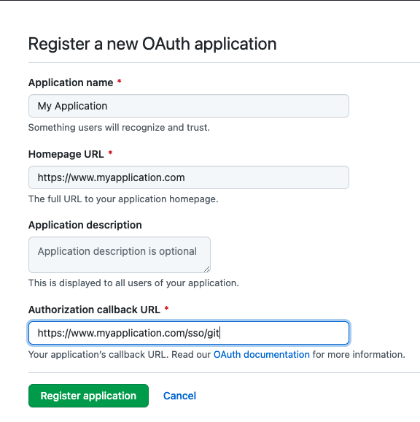Place cursor in Authorization callback URL field
The image size is (420, 422).
pyautogui.click(x=189, y=333)
